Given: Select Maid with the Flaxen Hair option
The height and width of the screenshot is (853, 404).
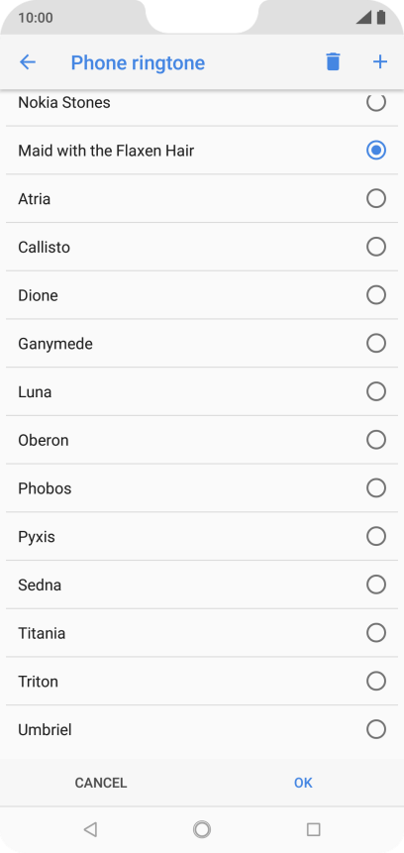Looking at the screenshot, I should pos(202,151).
